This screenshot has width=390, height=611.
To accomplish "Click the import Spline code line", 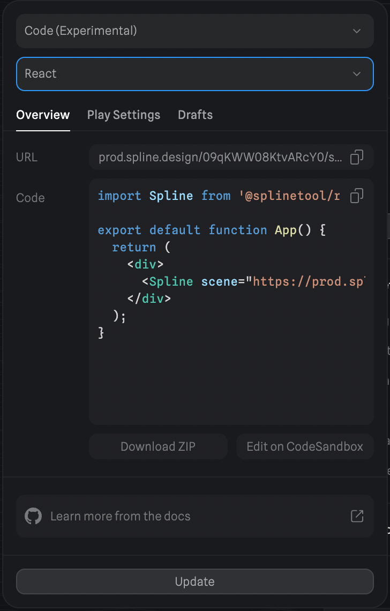I will pyautogui.click(x=219, y=196).
